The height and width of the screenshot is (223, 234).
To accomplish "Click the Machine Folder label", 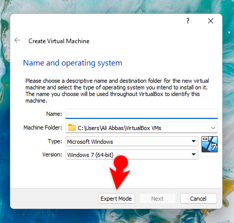I will [x=43, y=128].
